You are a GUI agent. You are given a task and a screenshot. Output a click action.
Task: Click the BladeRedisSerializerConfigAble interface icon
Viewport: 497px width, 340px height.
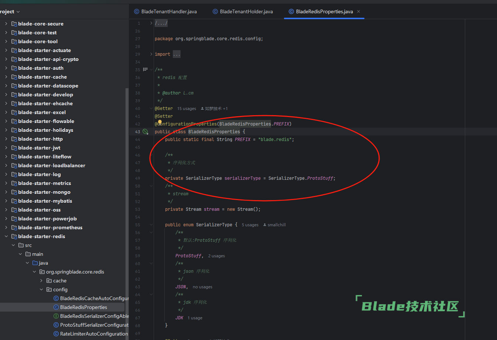pos(56,316)
